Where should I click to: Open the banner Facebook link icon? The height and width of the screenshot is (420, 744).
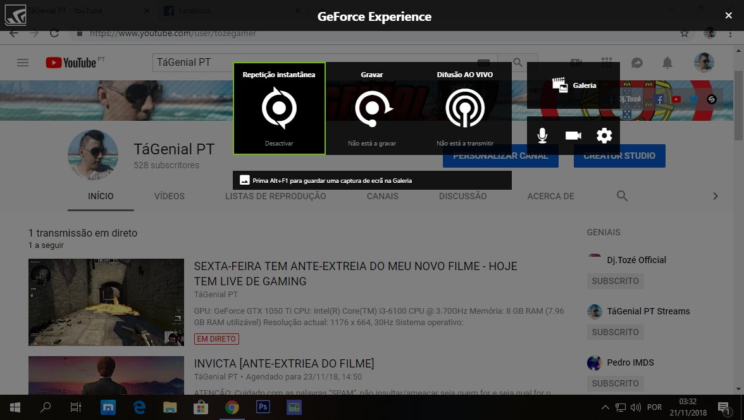[659, 99]
